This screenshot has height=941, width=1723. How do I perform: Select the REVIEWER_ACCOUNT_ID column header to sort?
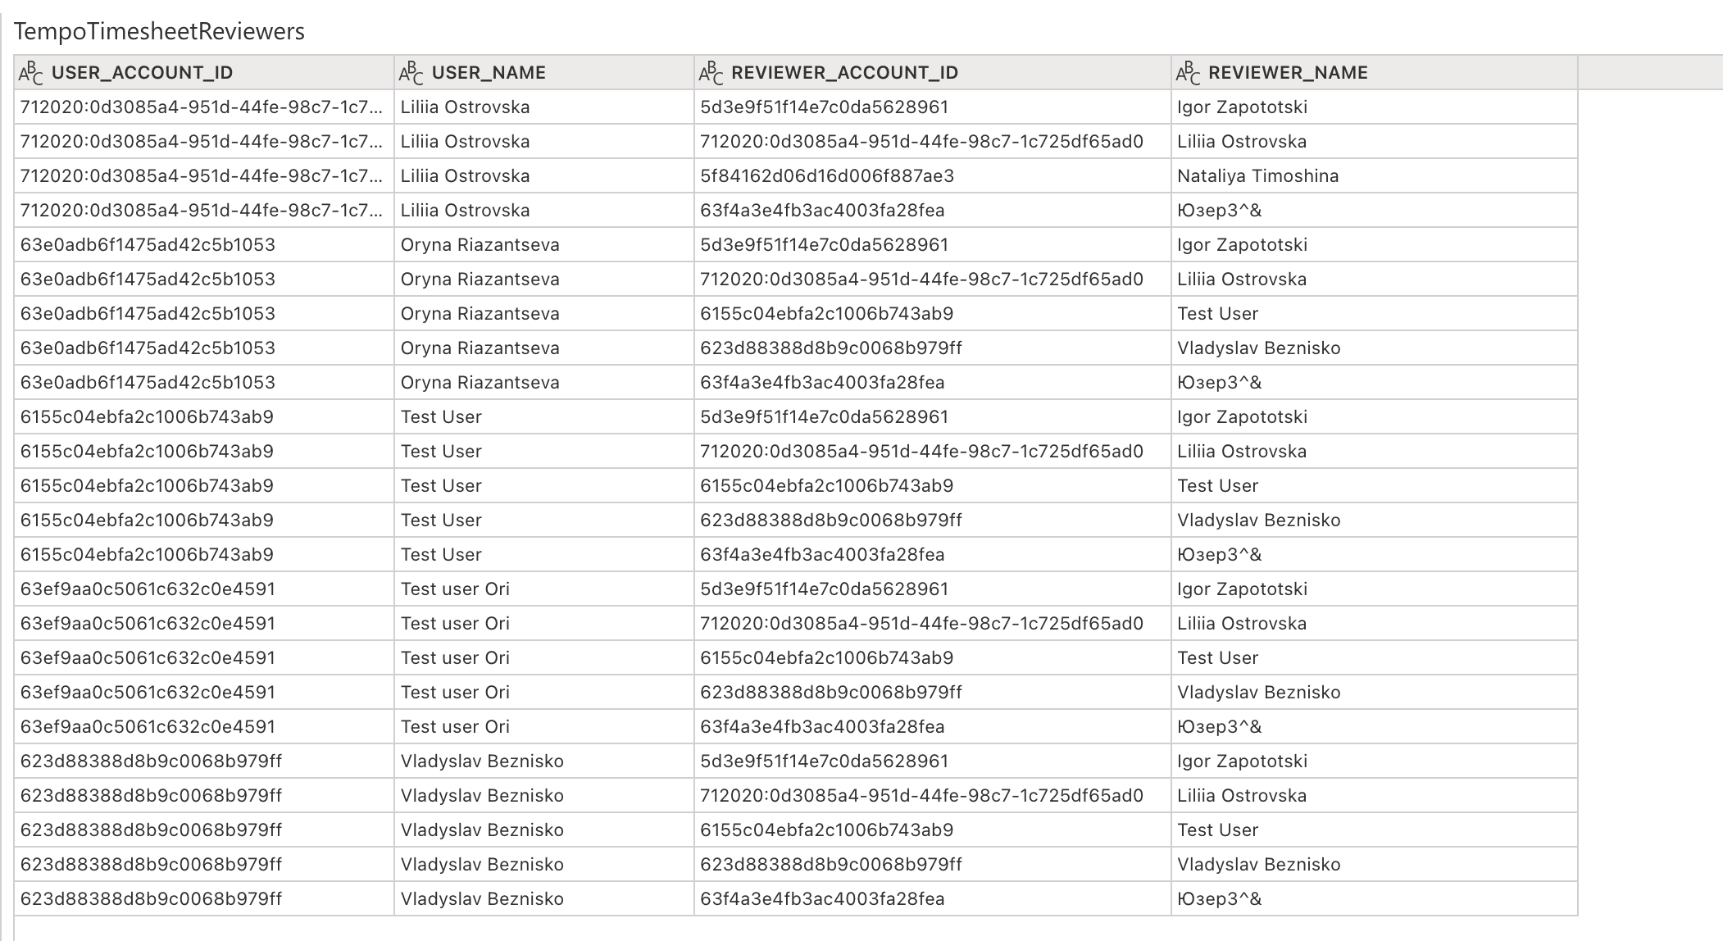(844, 72)
